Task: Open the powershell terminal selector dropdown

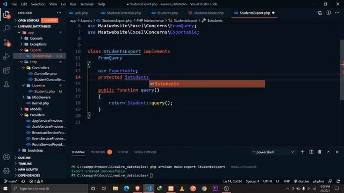Action: tap(273, 152)
